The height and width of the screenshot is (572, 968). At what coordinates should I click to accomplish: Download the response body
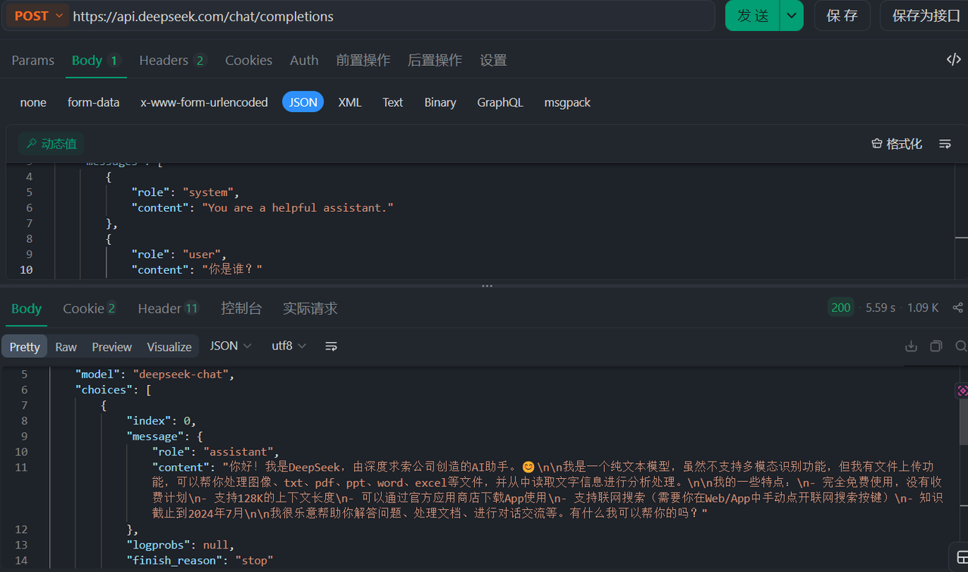coord(911,346)
